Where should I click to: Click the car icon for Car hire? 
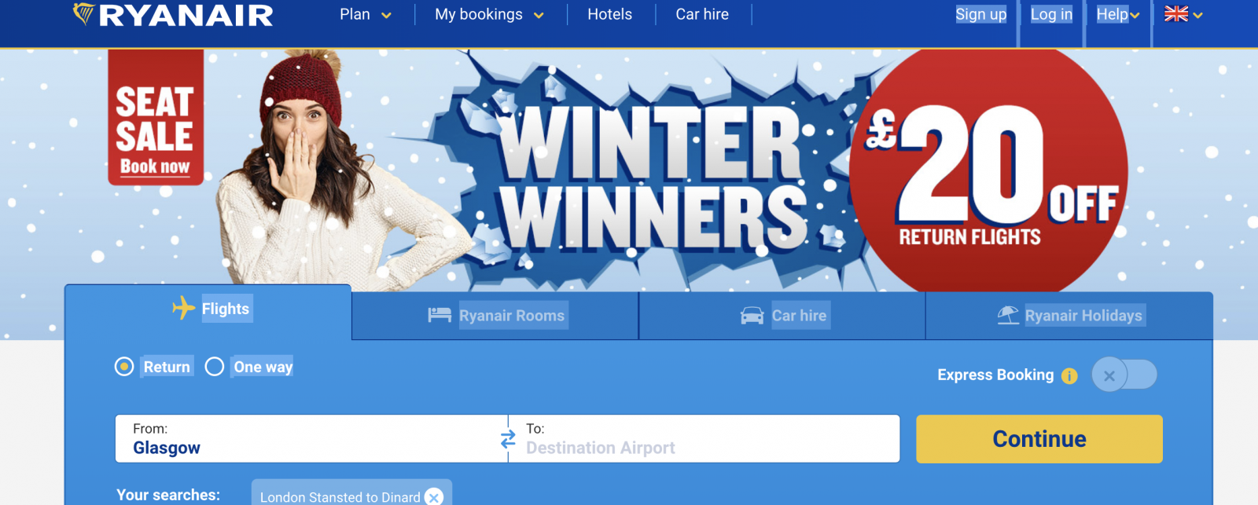coord(752,315)
